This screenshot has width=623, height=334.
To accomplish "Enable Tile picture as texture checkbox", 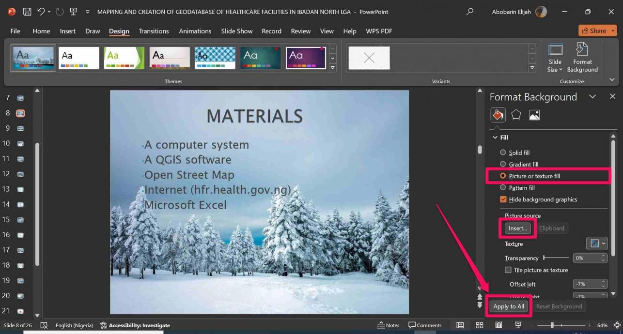I will 508,270.
